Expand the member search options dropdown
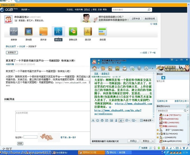This screenshot has width=190, height=155. click(x=187, y=111)
